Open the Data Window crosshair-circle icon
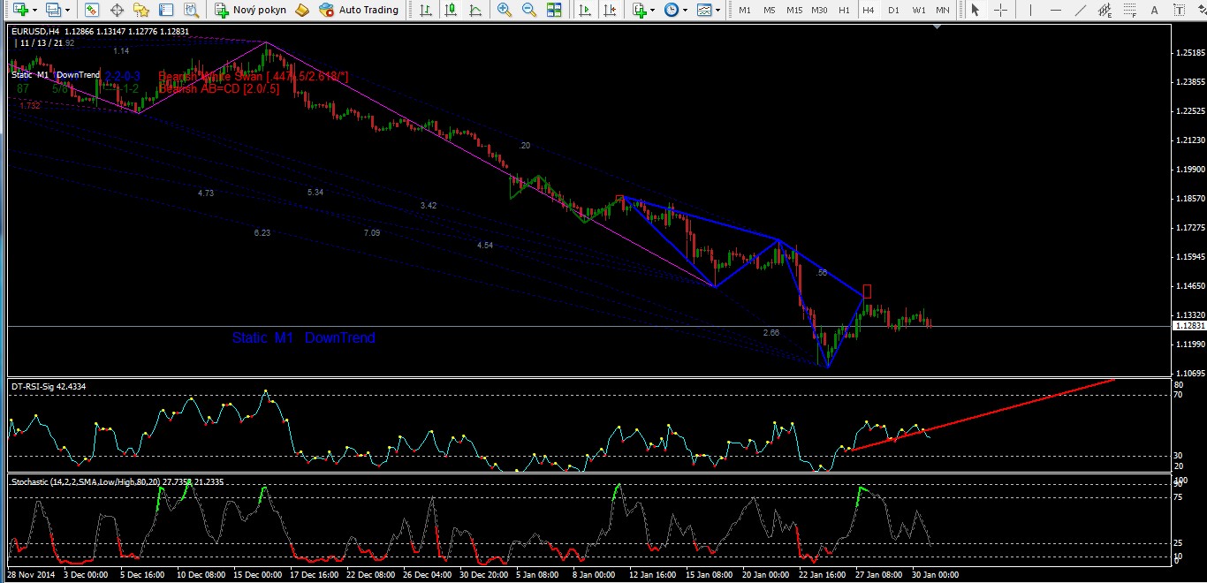Screen dimensions: 1207x583 [x=117, y=10]
